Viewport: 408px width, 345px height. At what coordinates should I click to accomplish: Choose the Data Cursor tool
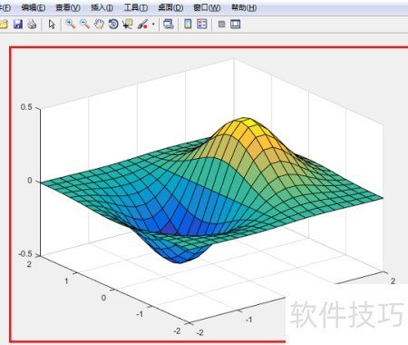[x=128, y=24]
